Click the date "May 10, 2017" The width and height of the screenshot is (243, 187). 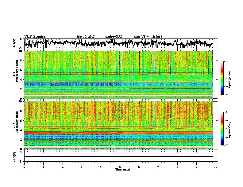(x=86, y=37)
